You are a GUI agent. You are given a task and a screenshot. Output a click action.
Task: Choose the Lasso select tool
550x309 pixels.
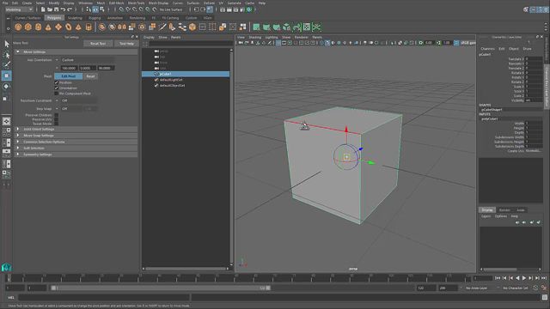pyautogui.click(x=7, y=55)
